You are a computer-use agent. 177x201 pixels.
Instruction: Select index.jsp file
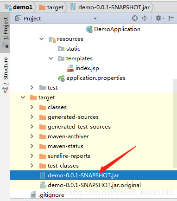click(x=87, y=68)
